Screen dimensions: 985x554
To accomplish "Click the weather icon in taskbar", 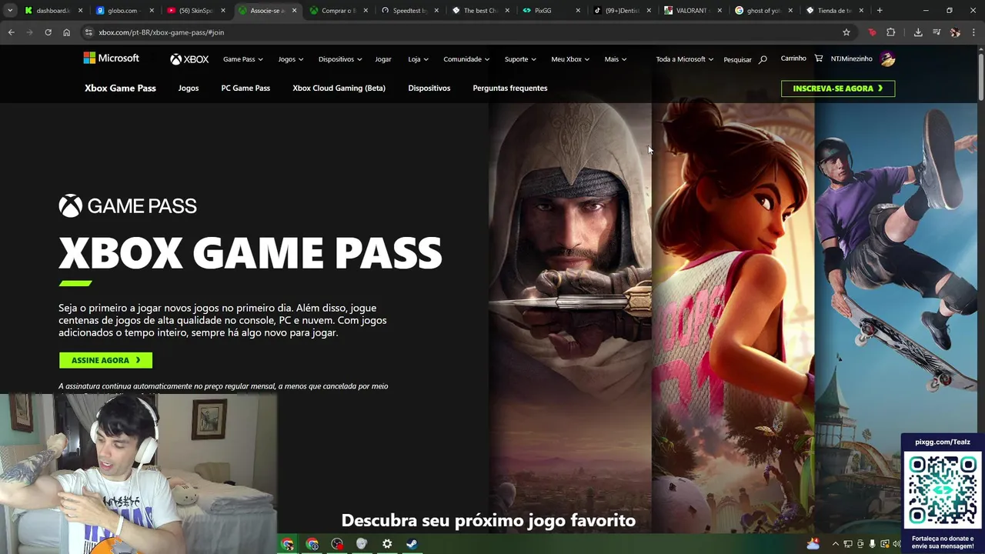I will tap(813, 544).
